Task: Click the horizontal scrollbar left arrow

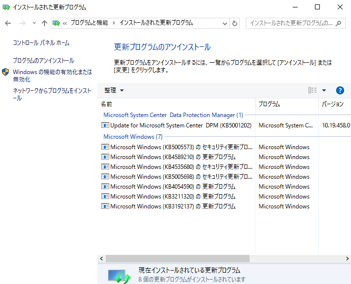Action: pos(101,258)
